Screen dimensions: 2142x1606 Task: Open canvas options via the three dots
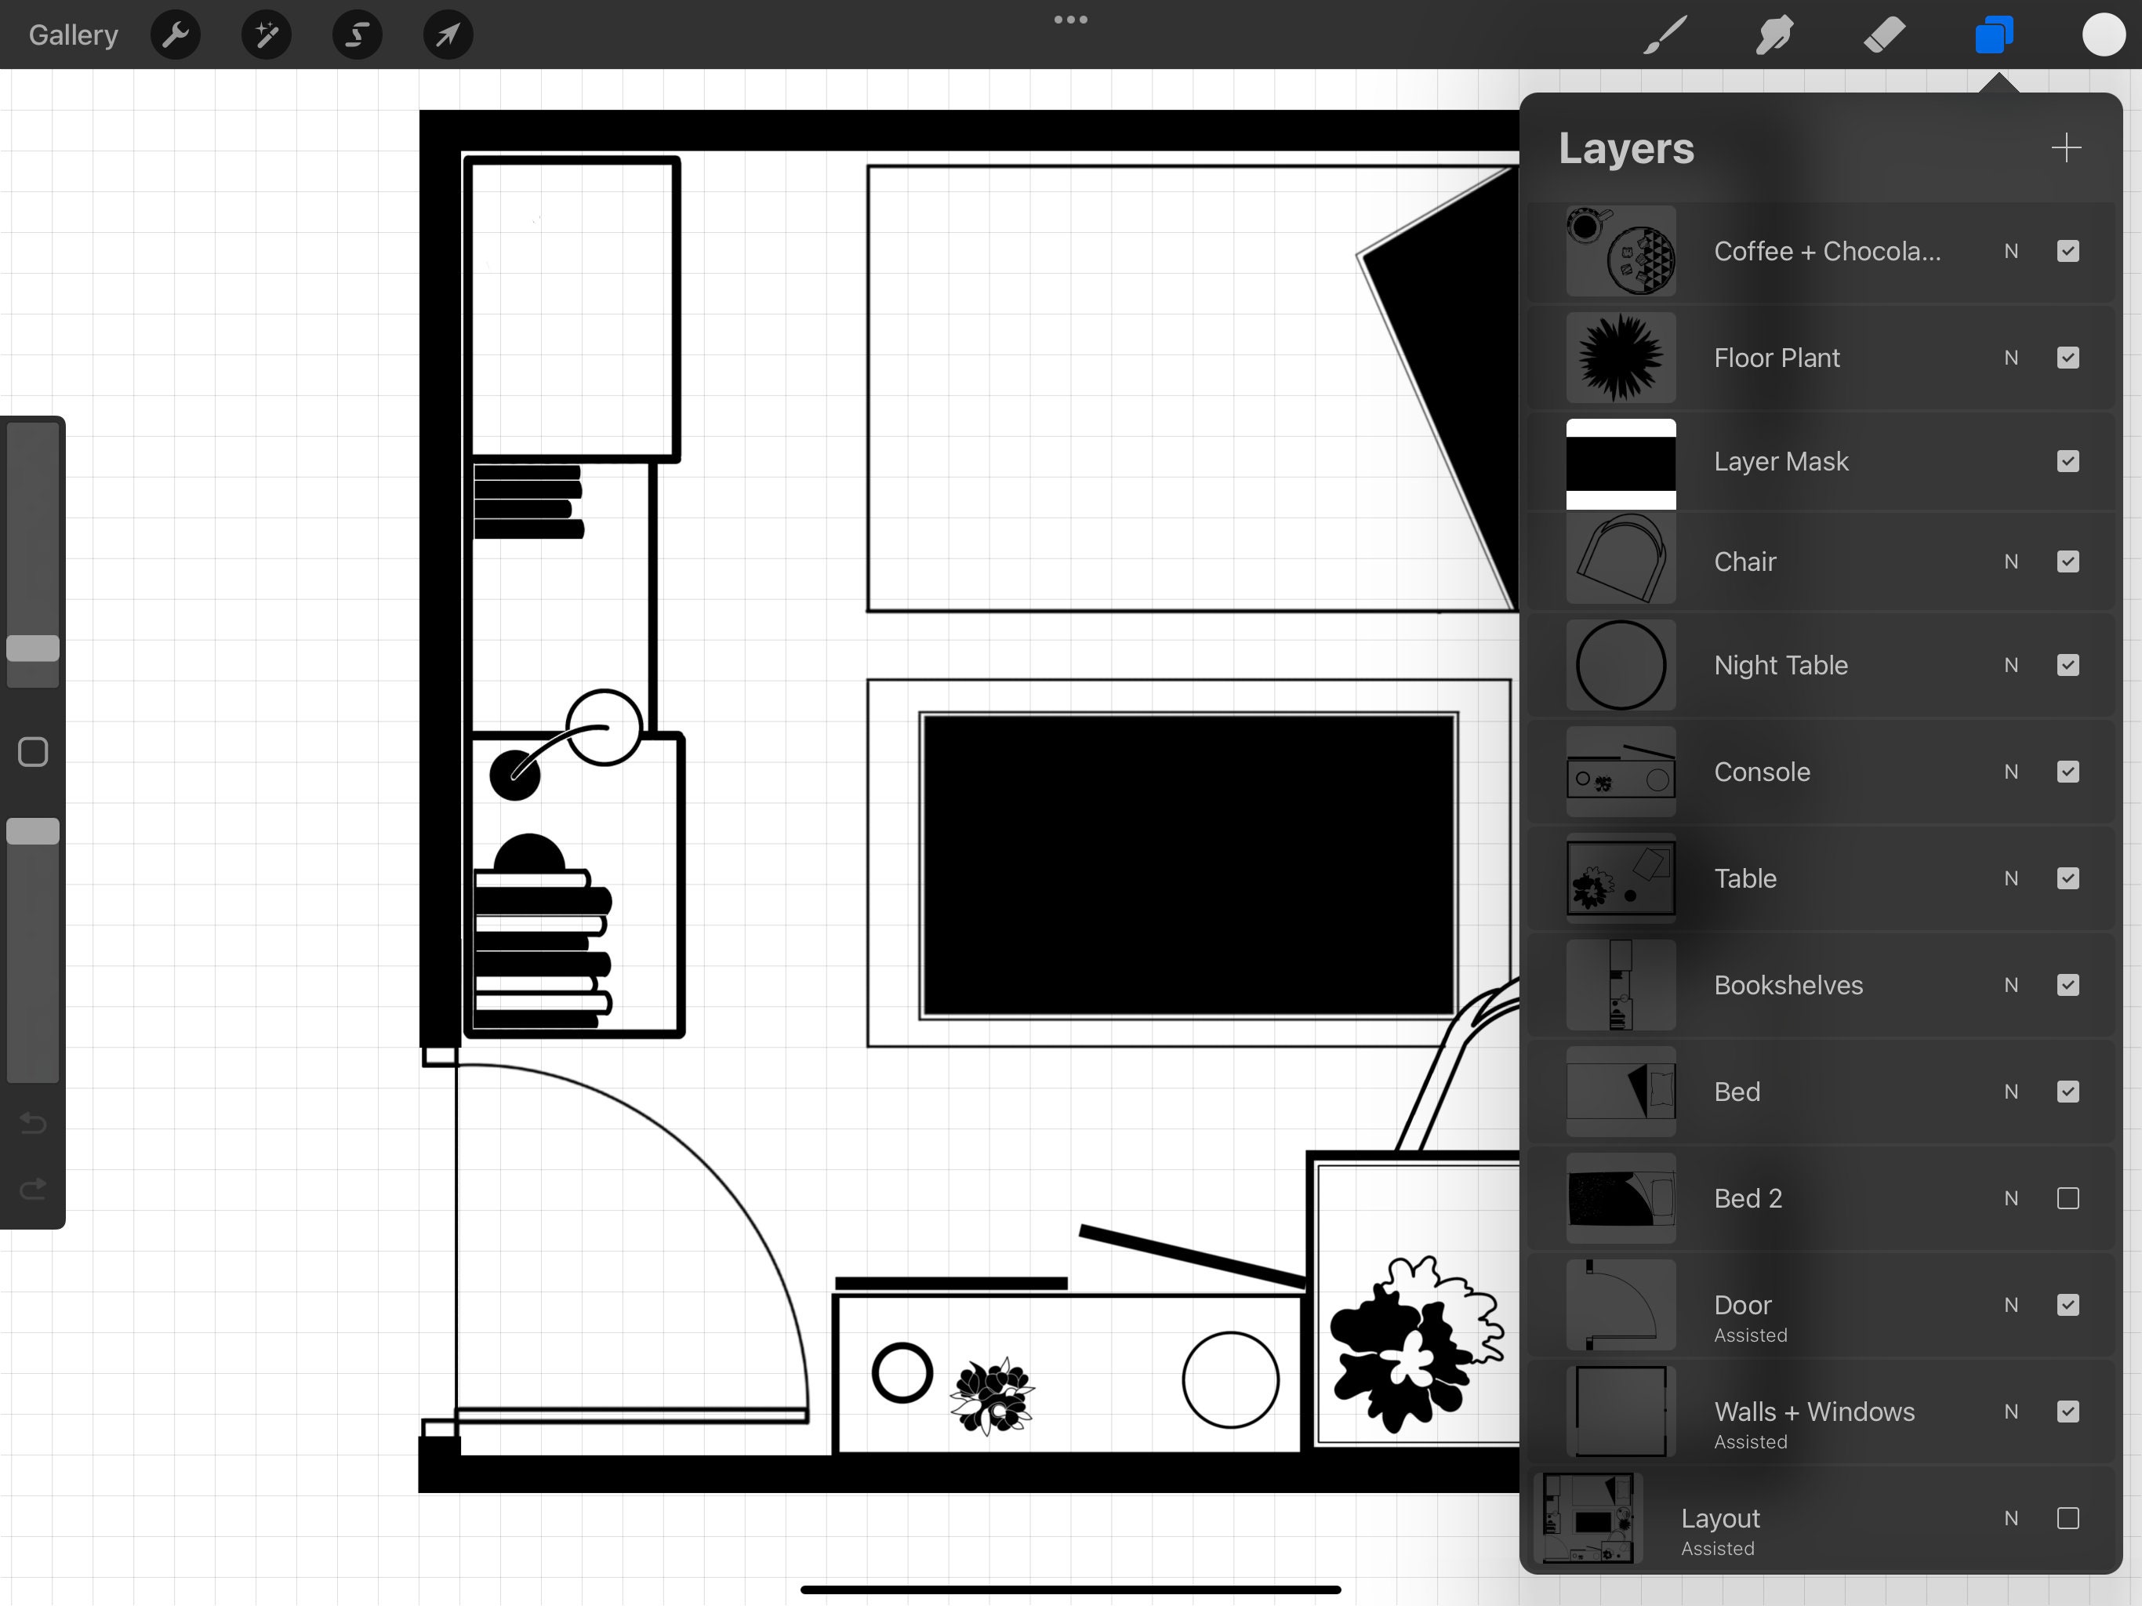point(1070,20)
